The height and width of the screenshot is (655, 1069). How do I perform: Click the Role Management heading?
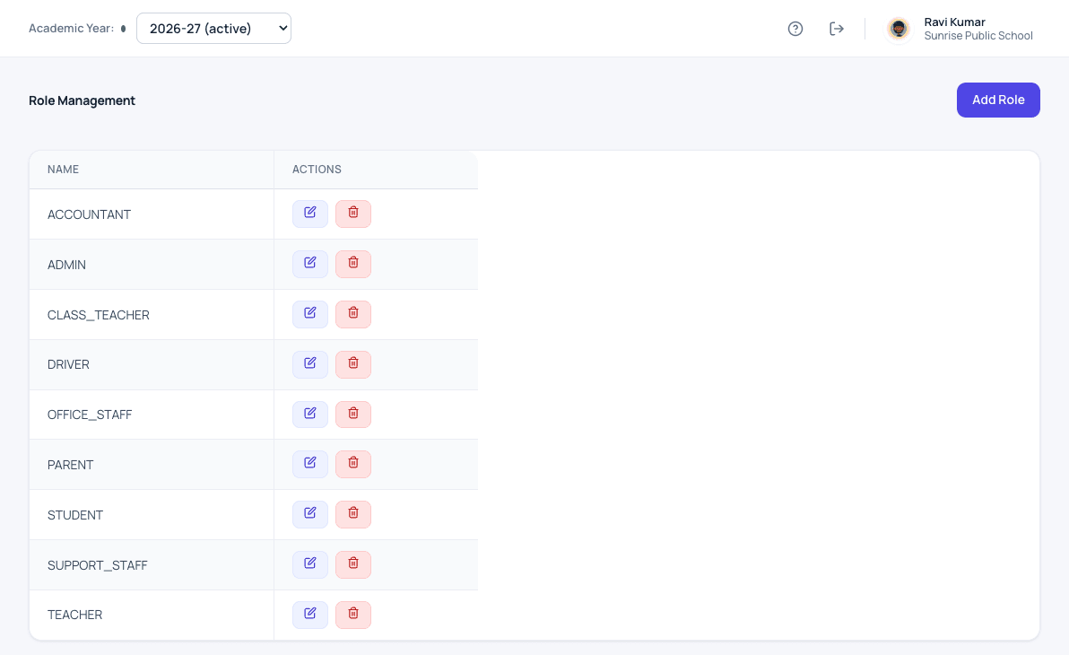(82, 100)
